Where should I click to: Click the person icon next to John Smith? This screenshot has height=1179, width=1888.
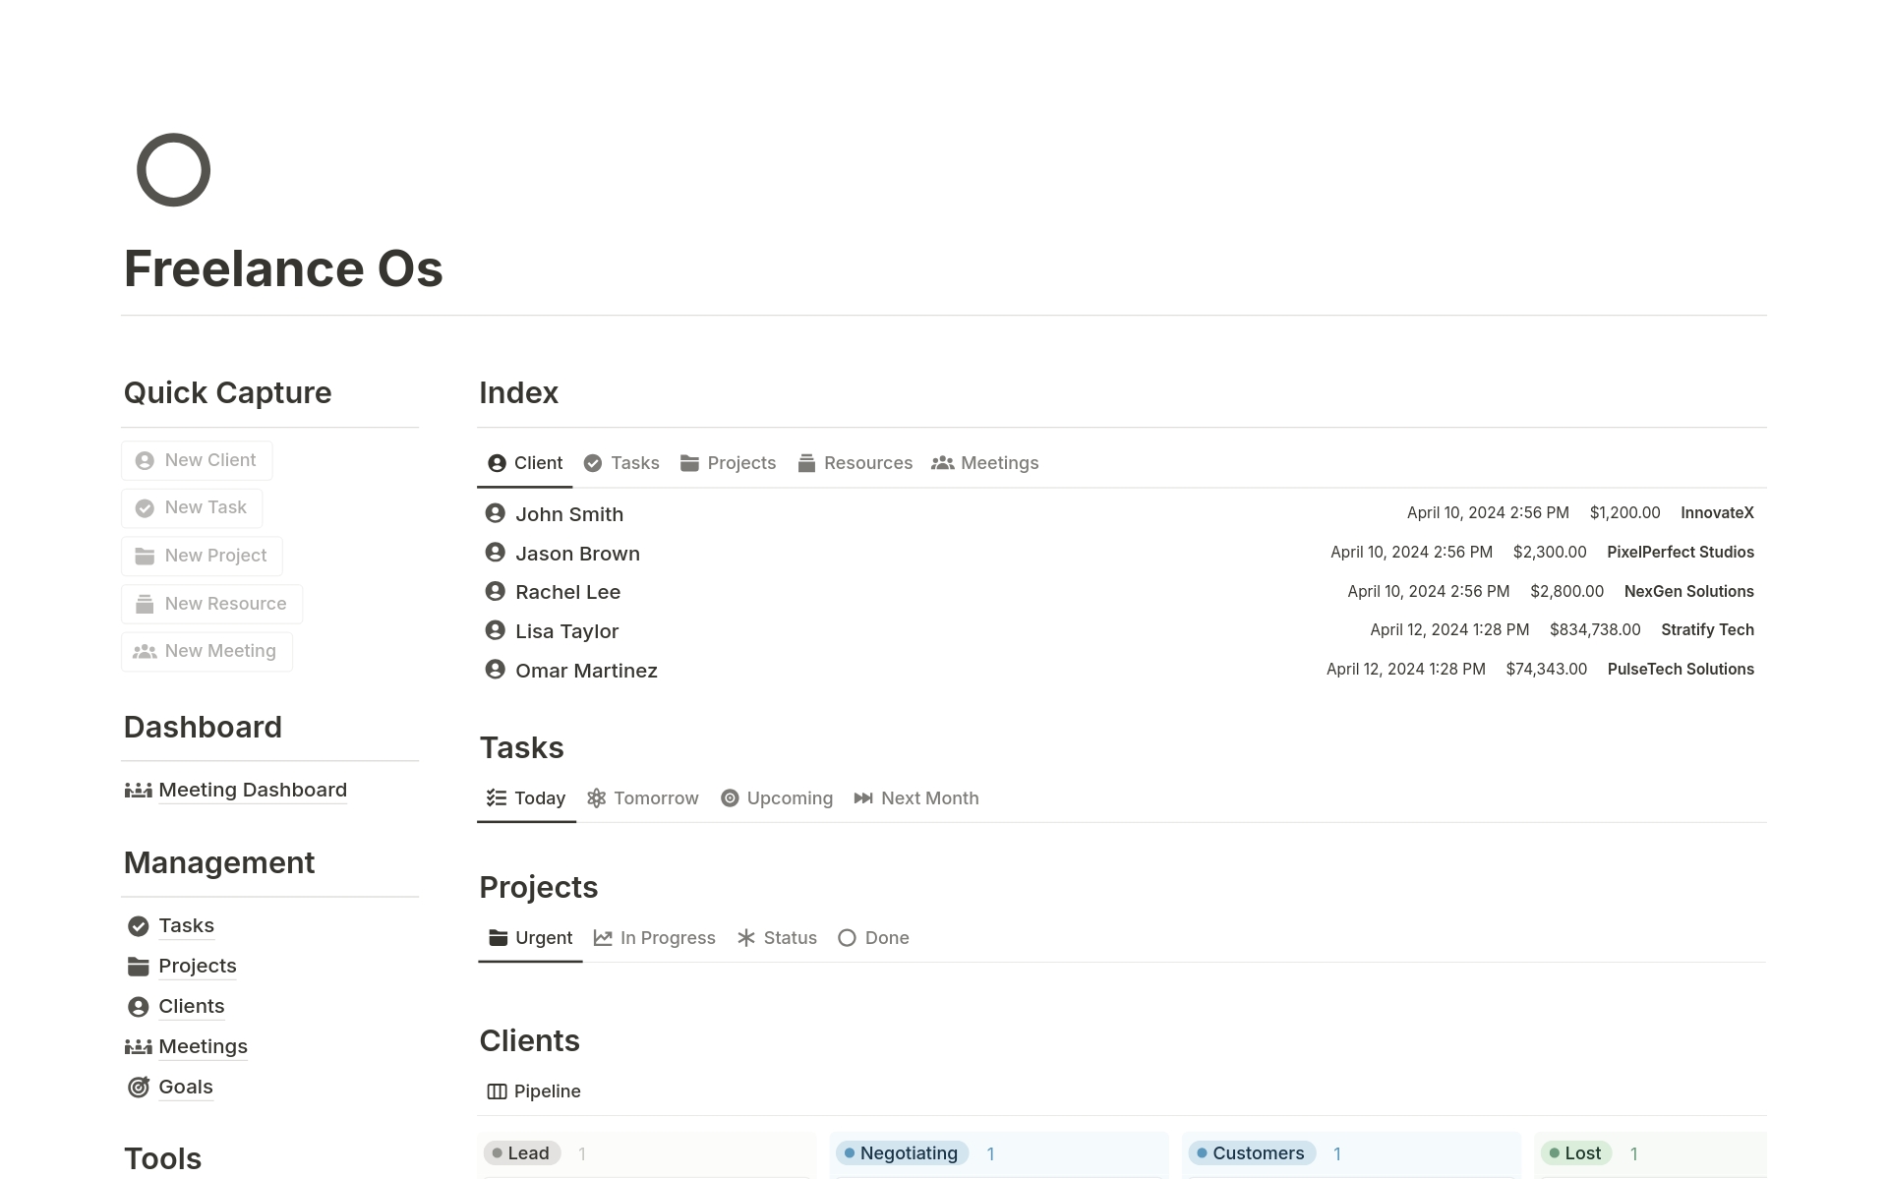[x=496, y=513]
